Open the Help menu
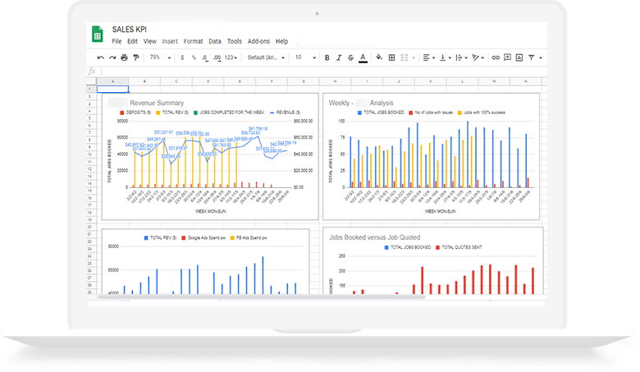640x372 pixels. click(281, 41)
